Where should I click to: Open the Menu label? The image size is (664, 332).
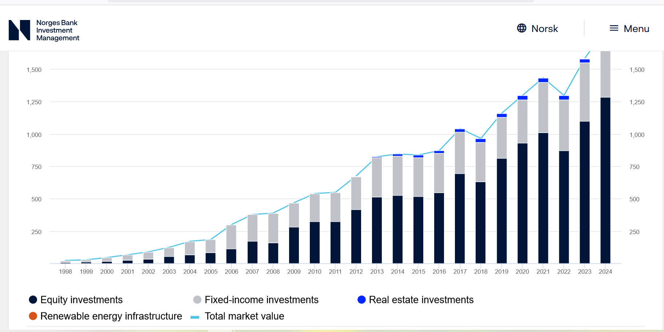(x=636, y=28)
